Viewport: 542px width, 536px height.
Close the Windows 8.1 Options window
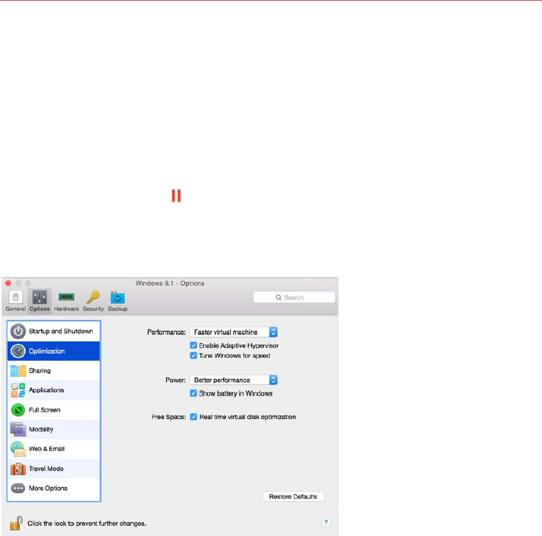(8, 283)
